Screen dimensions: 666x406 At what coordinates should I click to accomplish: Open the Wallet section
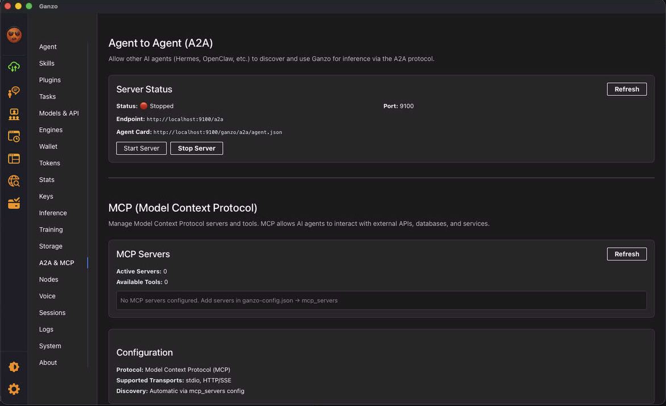[48, 147]
